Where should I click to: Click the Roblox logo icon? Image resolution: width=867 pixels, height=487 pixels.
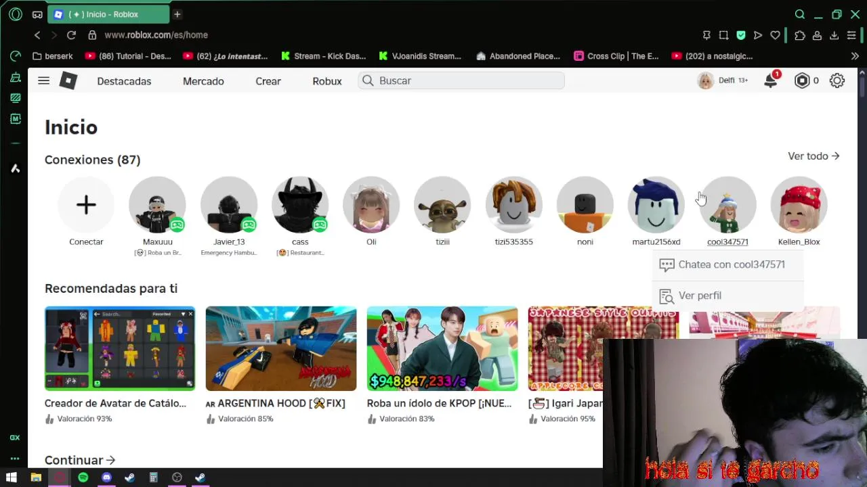[x=68, y=81]
